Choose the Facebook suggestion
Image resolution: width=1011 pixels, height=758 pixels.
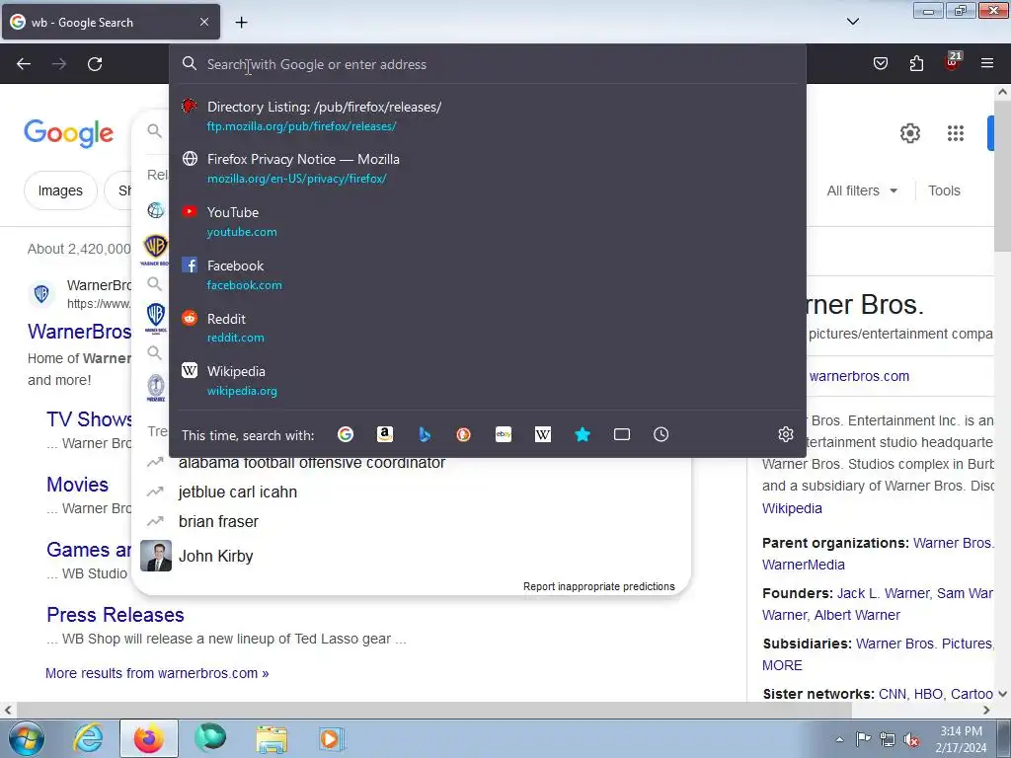[487, 274]
